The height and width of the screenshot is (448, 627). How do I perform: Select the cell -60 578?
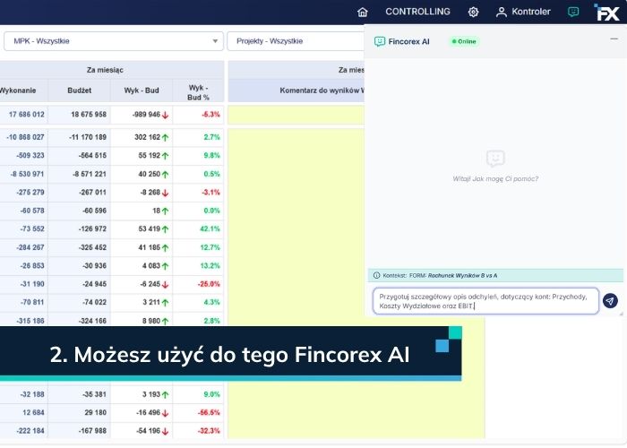[24, 211]
